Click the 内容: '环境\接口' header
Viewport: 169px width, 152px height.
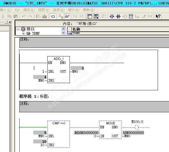(x=80, y=24)
